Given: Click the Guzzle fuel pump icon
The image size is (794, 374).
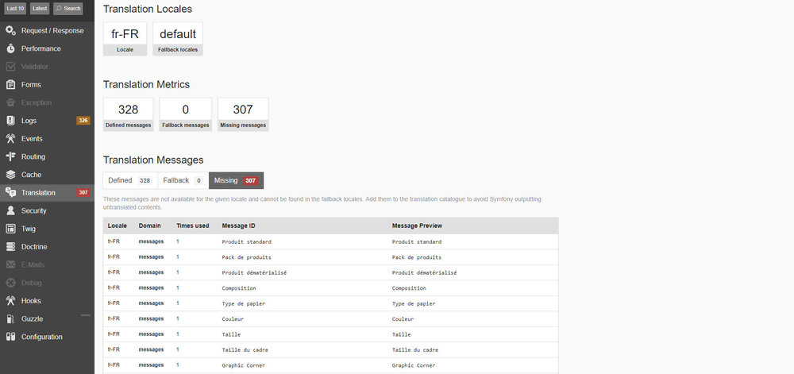Looking at the screenshot, I should (x=10, y=319).
